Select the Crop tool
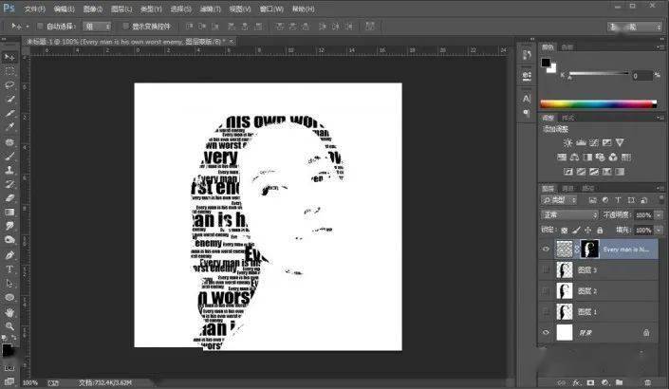Screen dimensions: 669x389 [x=9, y=114]
